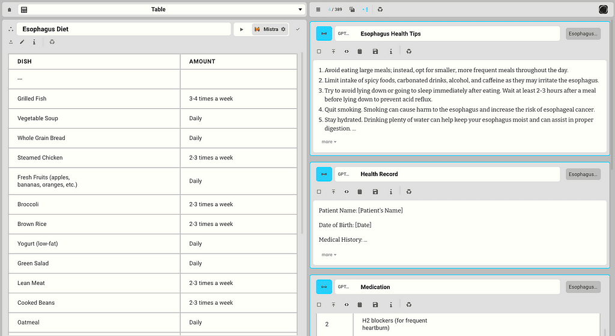615x336 pixels.
Task: Click the Health Record card title
Action: point(379,174)
